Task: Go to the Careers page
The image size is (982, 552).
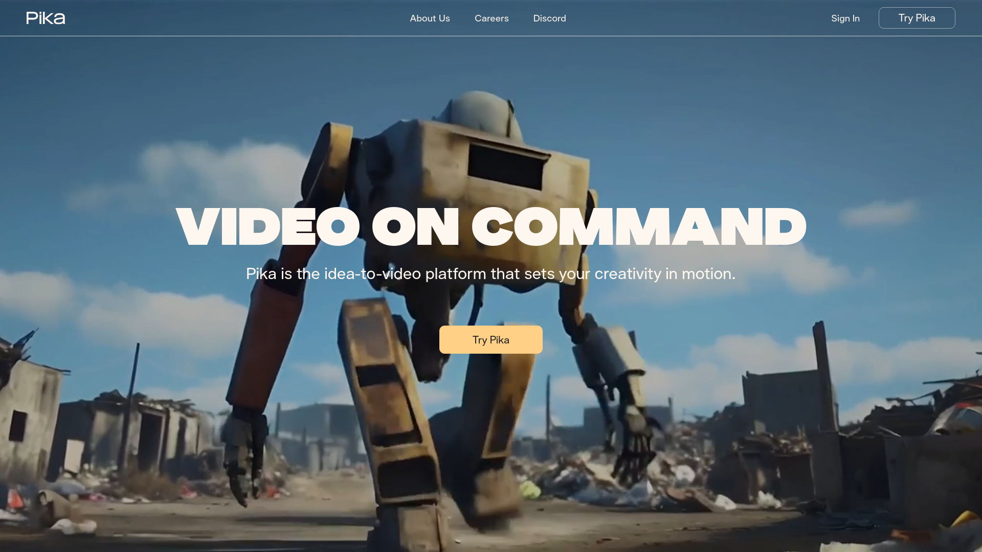Action: [x=491, y=18]
